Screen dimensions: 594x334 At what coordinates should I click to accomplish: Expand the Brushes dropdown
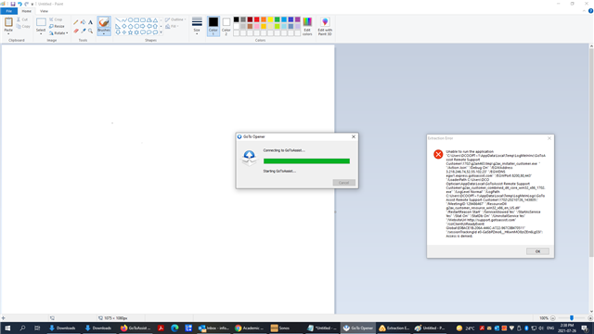click(x=104, y=33)
